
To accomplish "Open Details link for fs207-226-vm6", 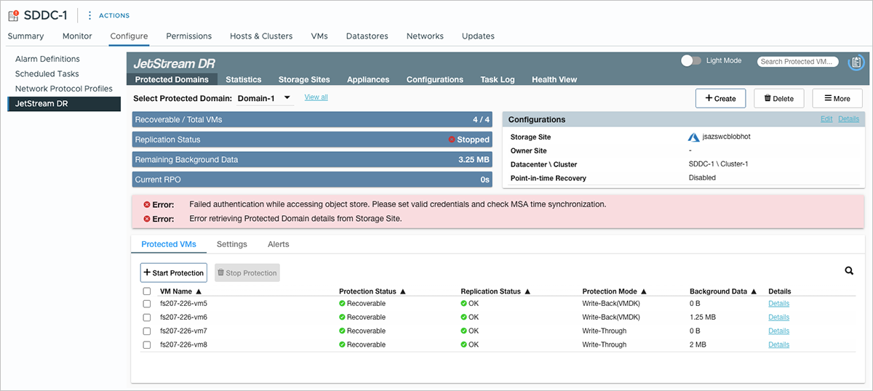I will click(778, 318).
